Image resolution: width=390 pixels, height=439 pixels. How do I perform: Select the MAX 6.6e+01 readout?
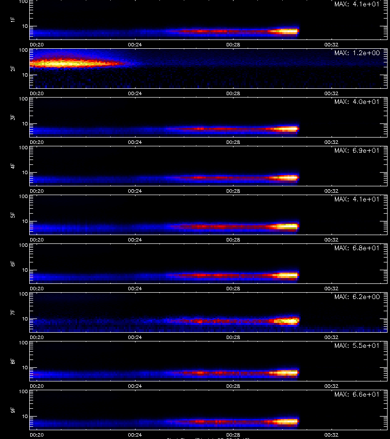357,394
